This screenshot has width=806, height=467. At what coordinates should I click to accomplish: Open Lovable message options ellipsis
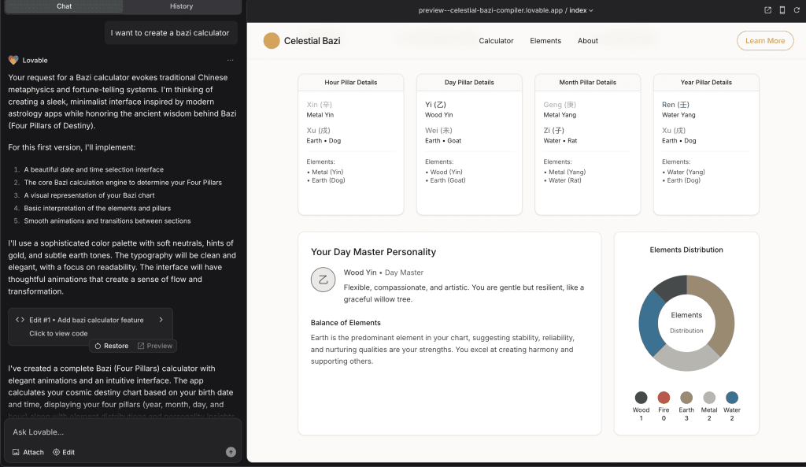coord(231,60)
